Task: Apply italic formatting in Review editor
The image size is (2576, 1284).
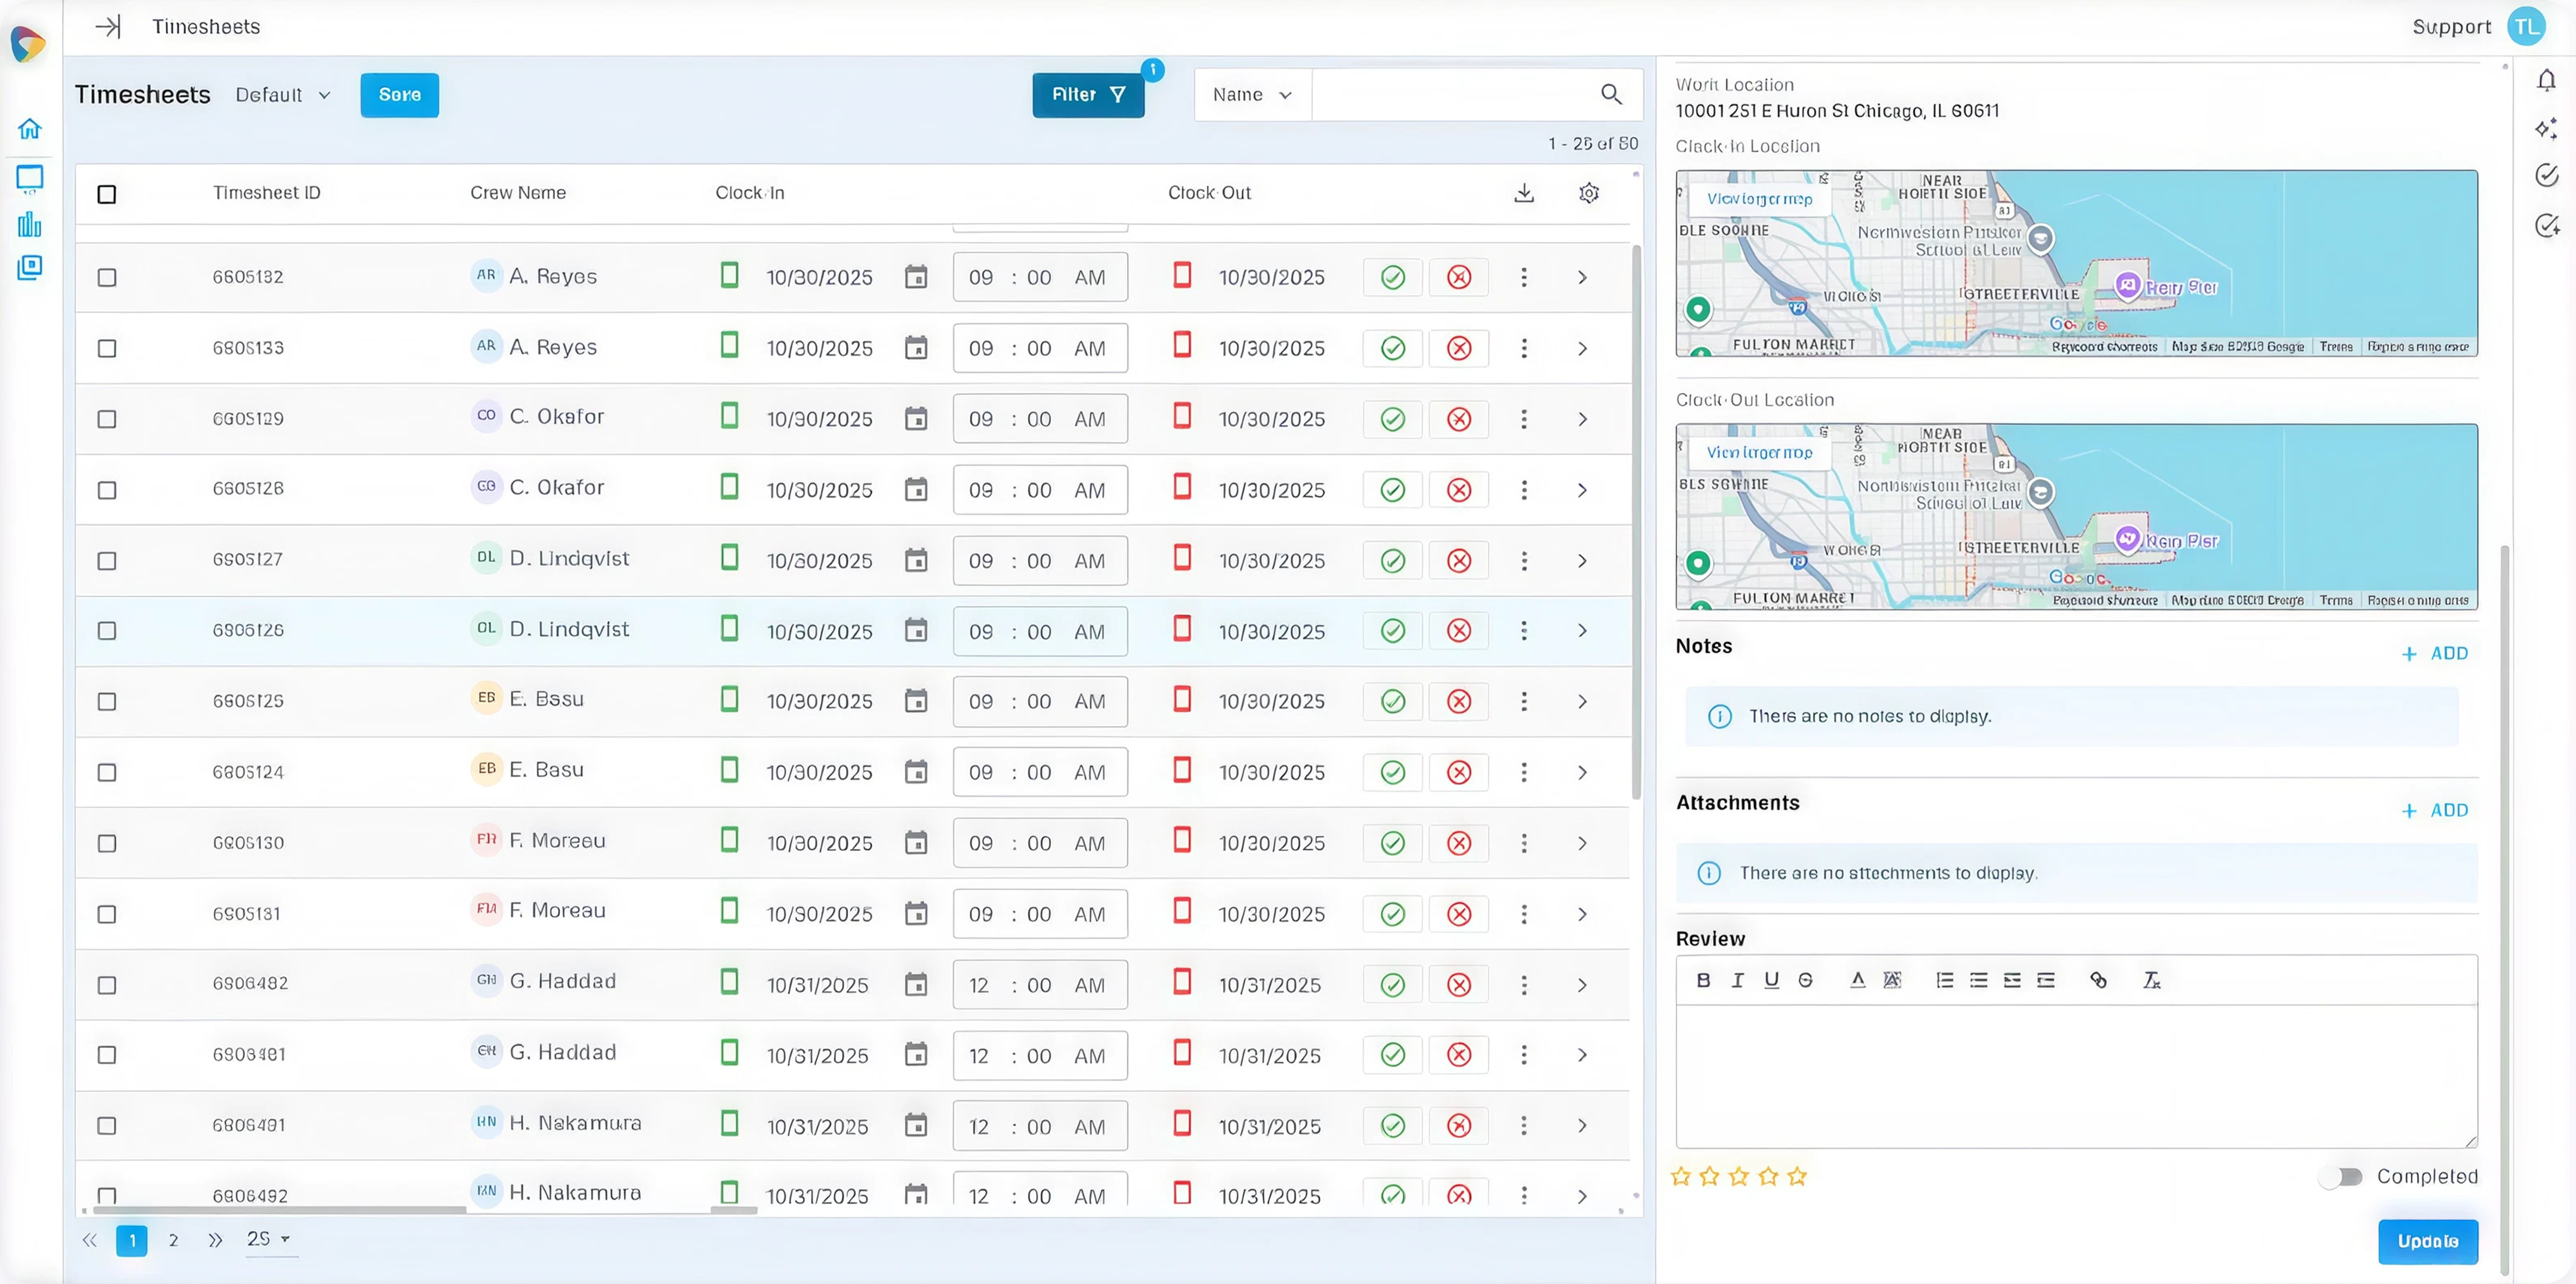Action: [x=1737, y=980]
